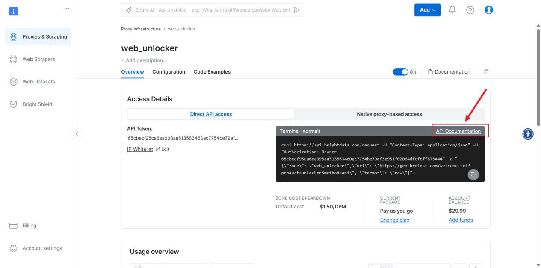This screenshot has width=541, height=268.
Task: Open the Add dropdown button
Action: click(428, 10)
